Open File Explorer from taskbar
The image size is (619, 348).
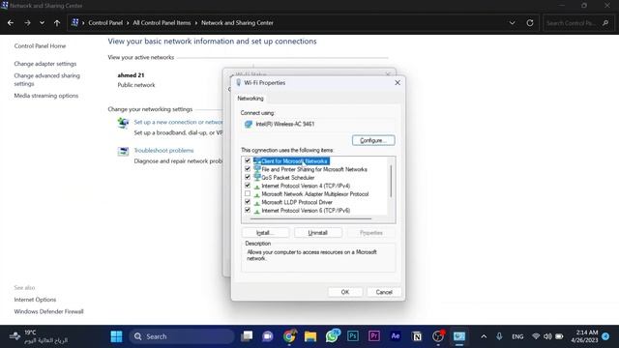coord(310,336)
